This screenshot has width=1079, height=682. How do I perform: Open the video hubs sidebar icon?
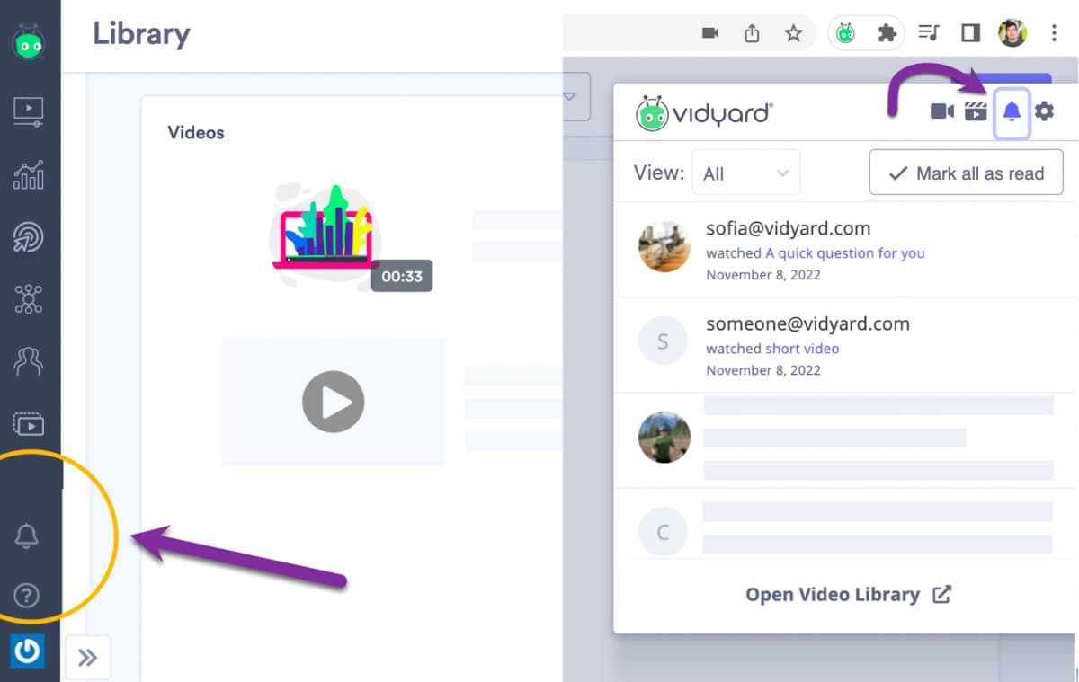click(x=29, y=423)
